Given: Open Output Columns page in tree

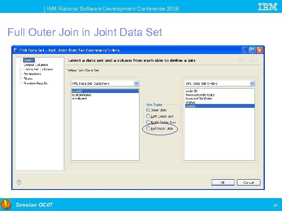Looking at the screenshot, I should (x=36, y=65).
